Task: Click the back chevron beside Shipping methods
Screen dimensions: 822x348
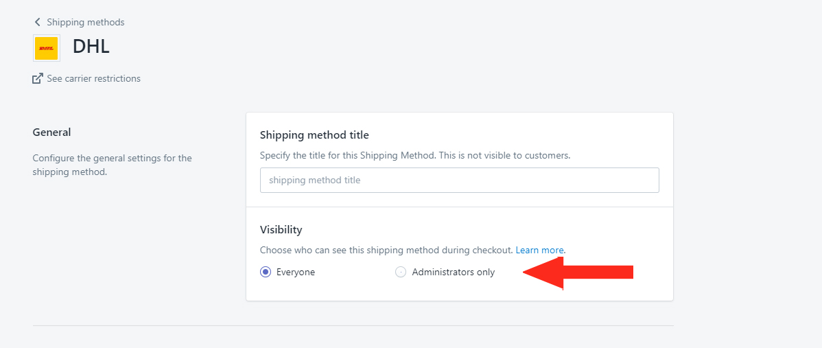Action: tap(36, 22)
